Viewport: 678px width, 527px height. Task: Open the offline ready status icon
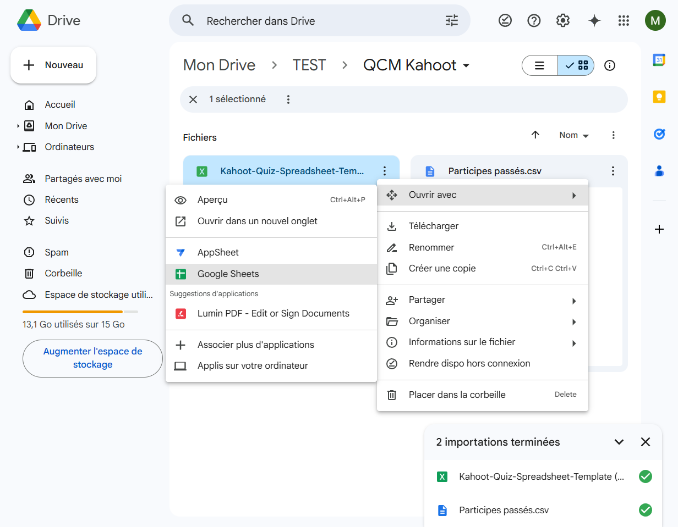505,21
